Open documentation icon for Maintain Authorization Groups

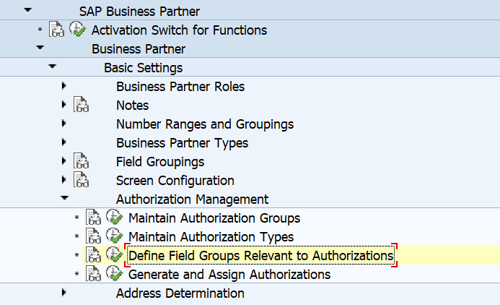click(93, 217)
